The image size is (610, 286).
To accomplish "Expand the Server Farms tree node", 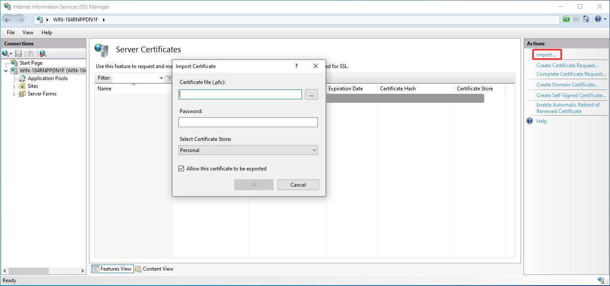I will click(x=14, y=94).
